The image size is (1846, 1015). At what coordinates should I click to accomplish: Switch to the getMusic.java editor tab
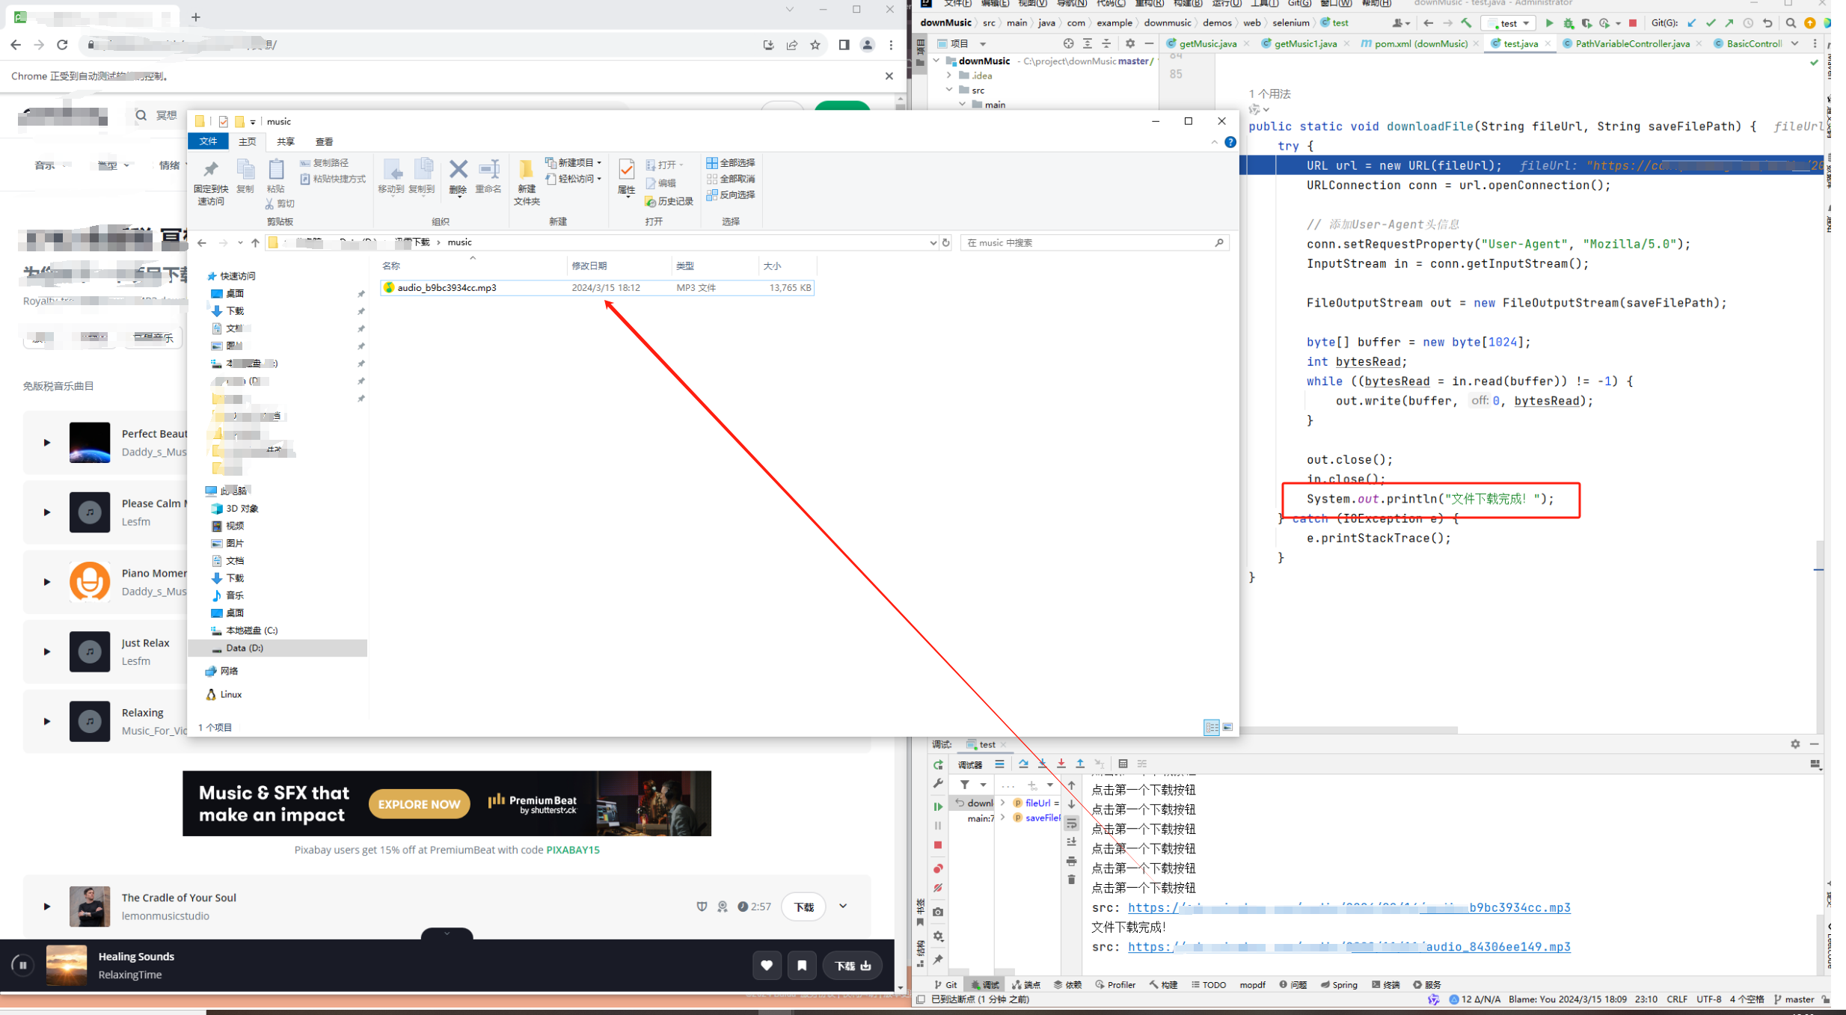[1206, 43]
